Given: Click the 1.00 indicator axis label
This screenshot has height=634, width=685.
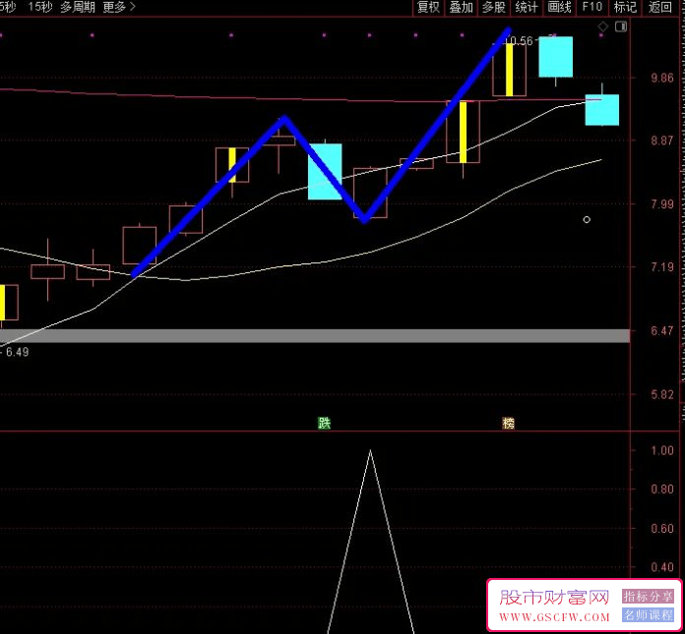Looking at the screenshot, I should coord(662,450).
